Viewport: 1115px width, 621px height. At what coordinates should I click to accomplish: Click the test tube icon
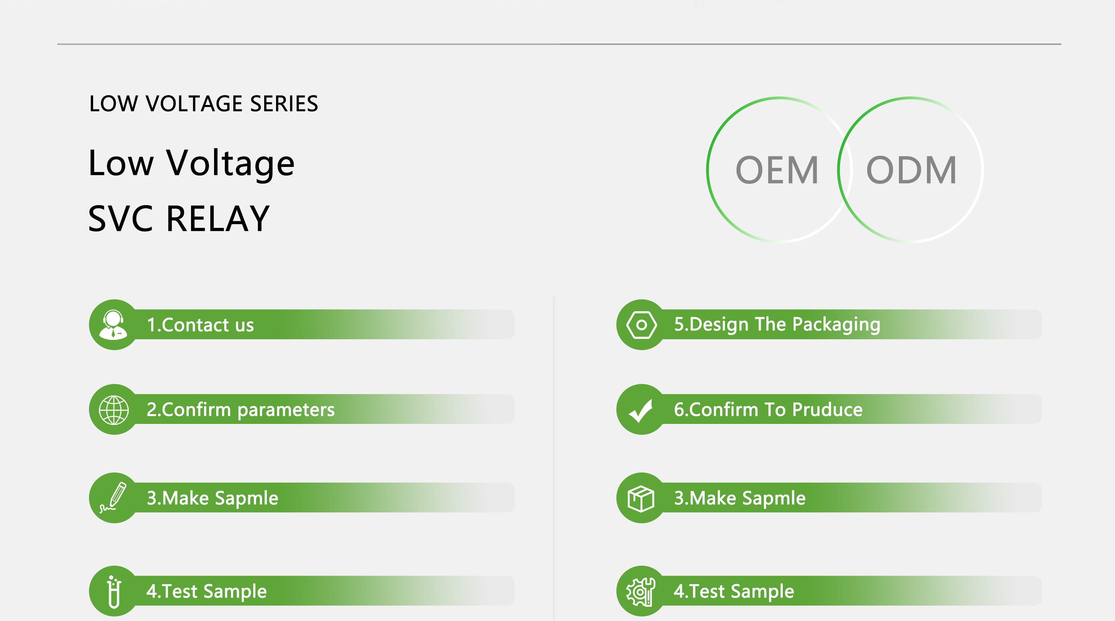click(x=114, y=592)
